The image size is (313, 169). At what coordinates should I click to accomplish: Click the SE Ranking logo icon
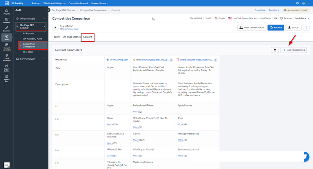pos(7,3)
